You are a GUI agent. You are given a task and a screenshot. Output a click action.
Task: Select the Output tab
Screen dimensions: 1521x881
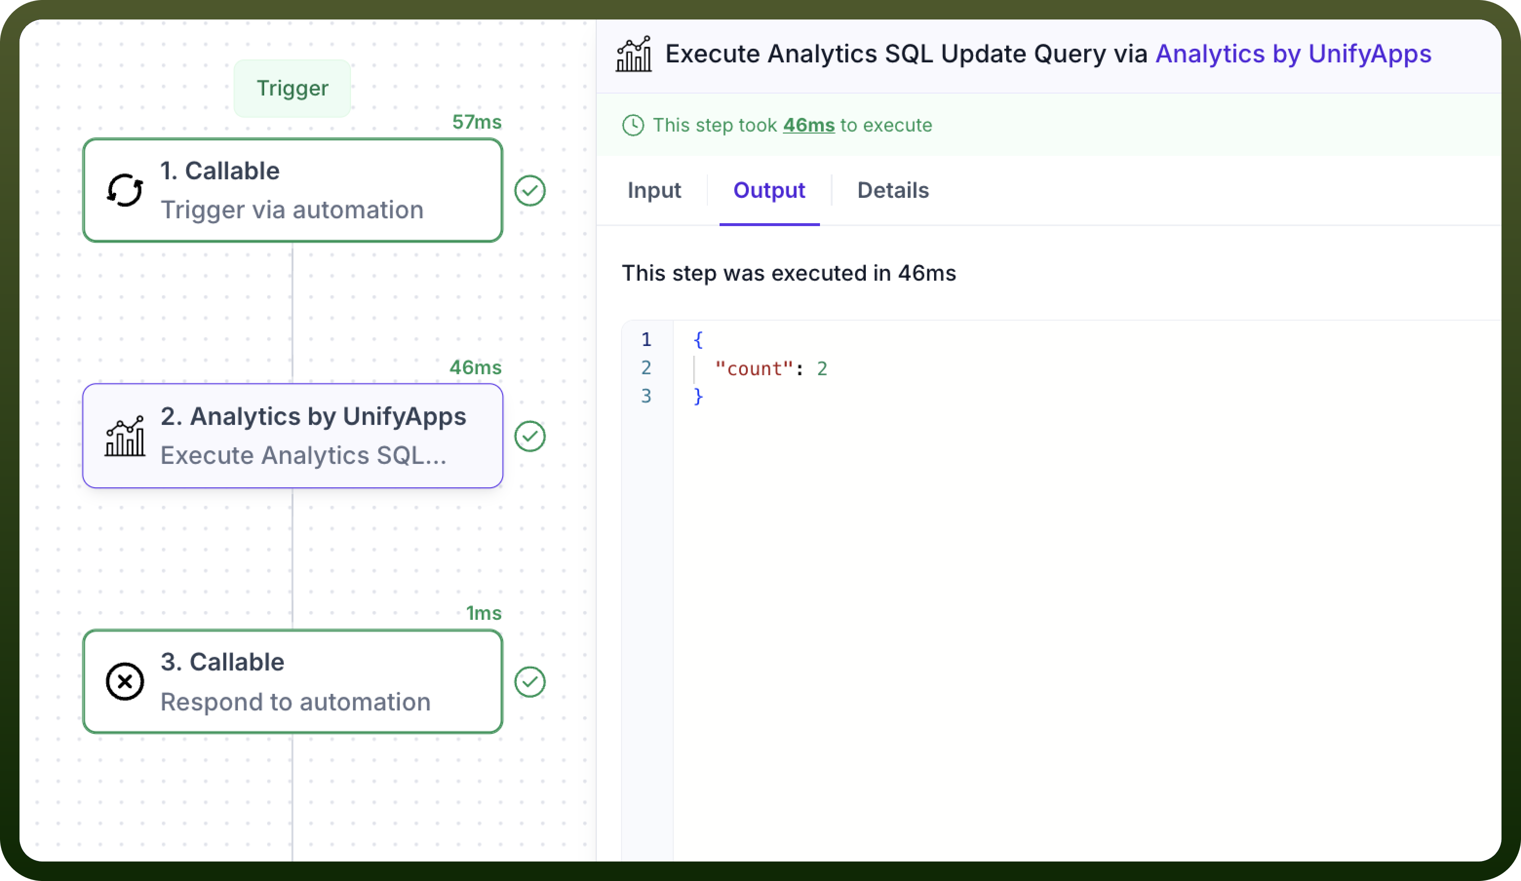(769, 190)
